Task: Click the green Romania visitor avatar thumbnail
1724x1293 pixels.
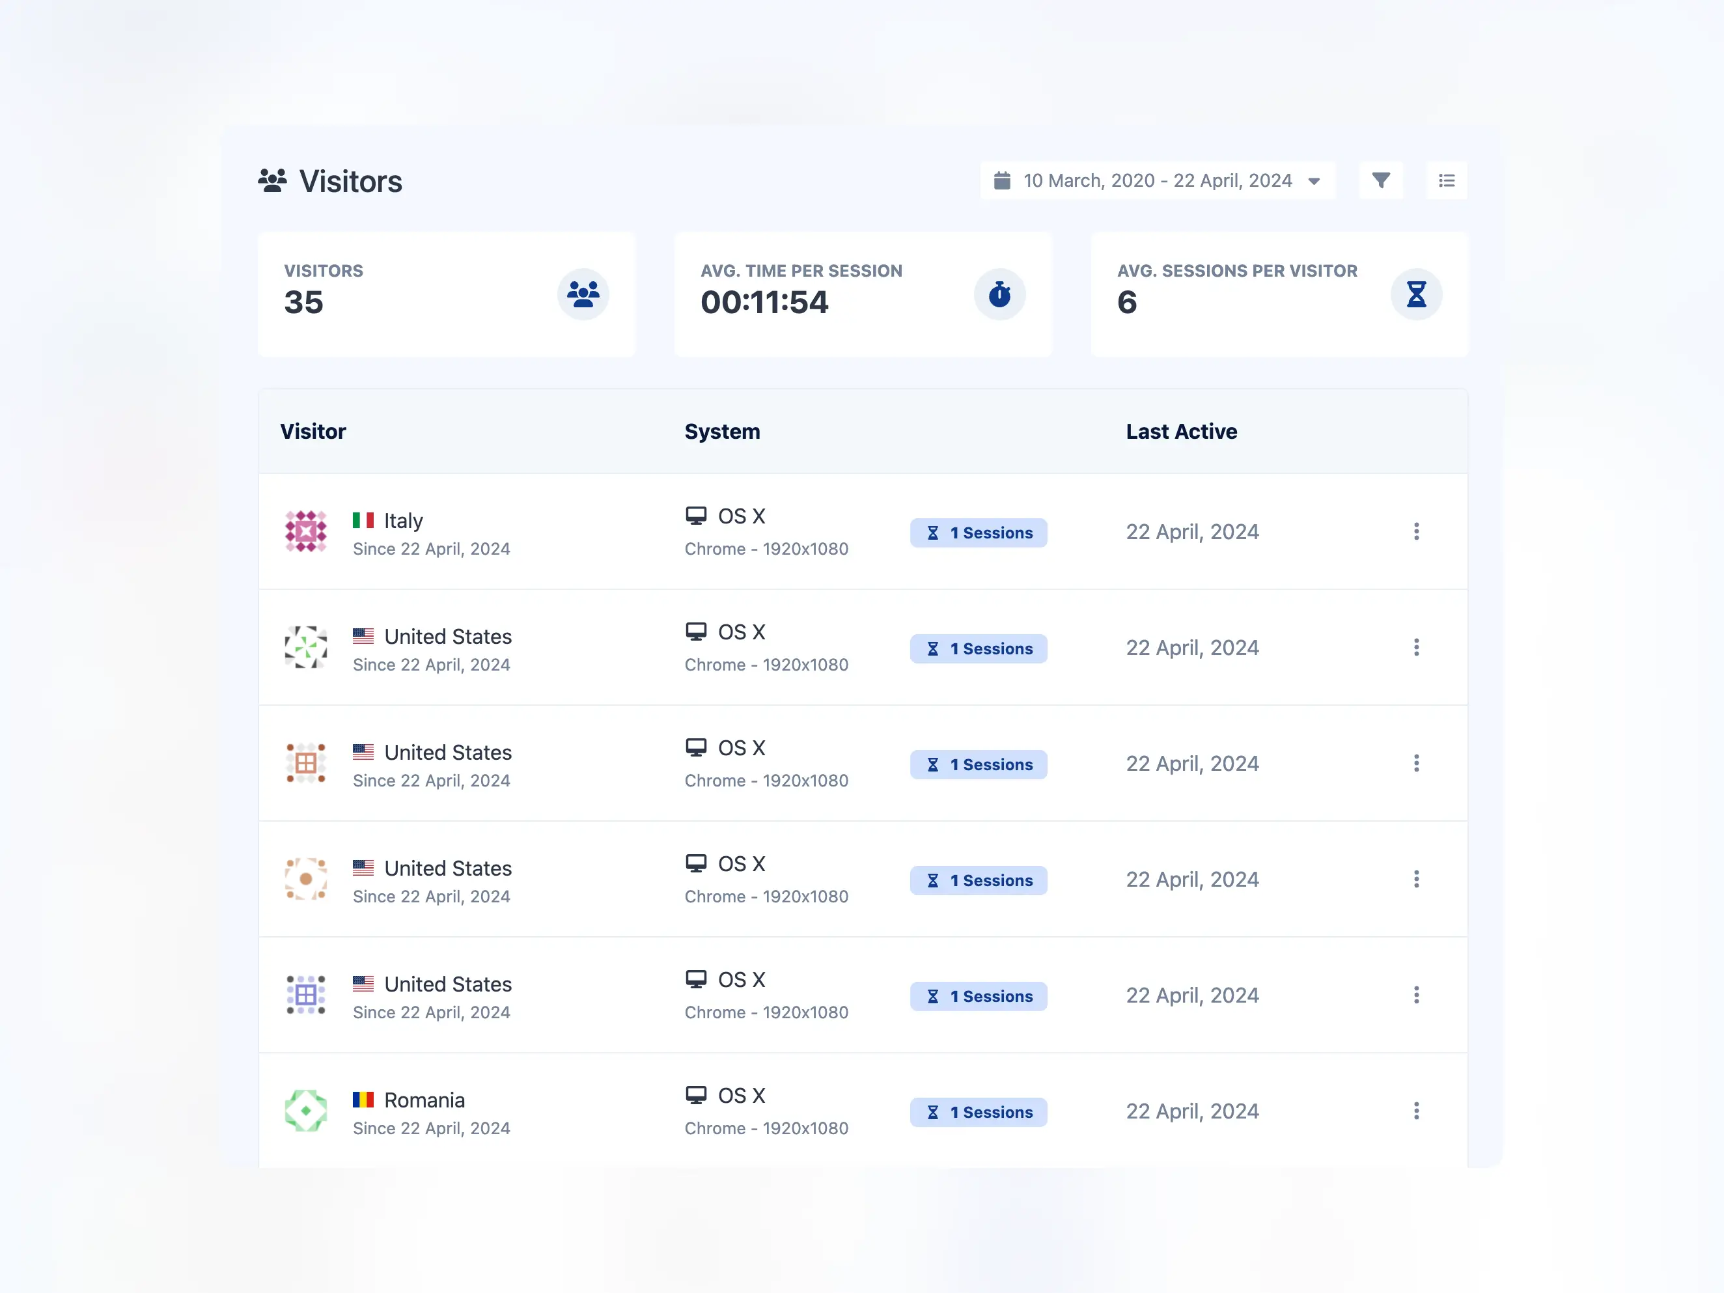Action: (305, 1111)
